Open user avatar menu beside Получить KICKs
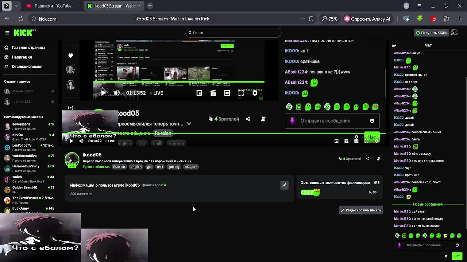This screenshot has width=467, height=262. coord(454,33)
